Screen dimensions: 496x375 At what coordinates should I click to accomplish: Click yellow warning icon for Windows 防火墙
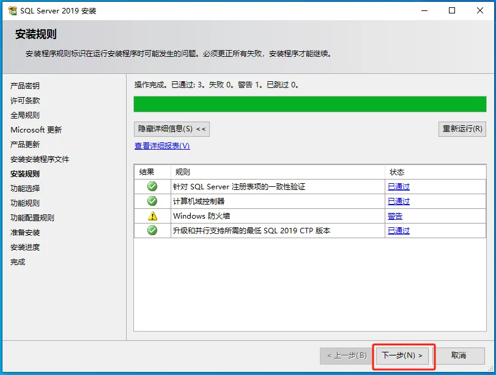(x=152, y=216)
